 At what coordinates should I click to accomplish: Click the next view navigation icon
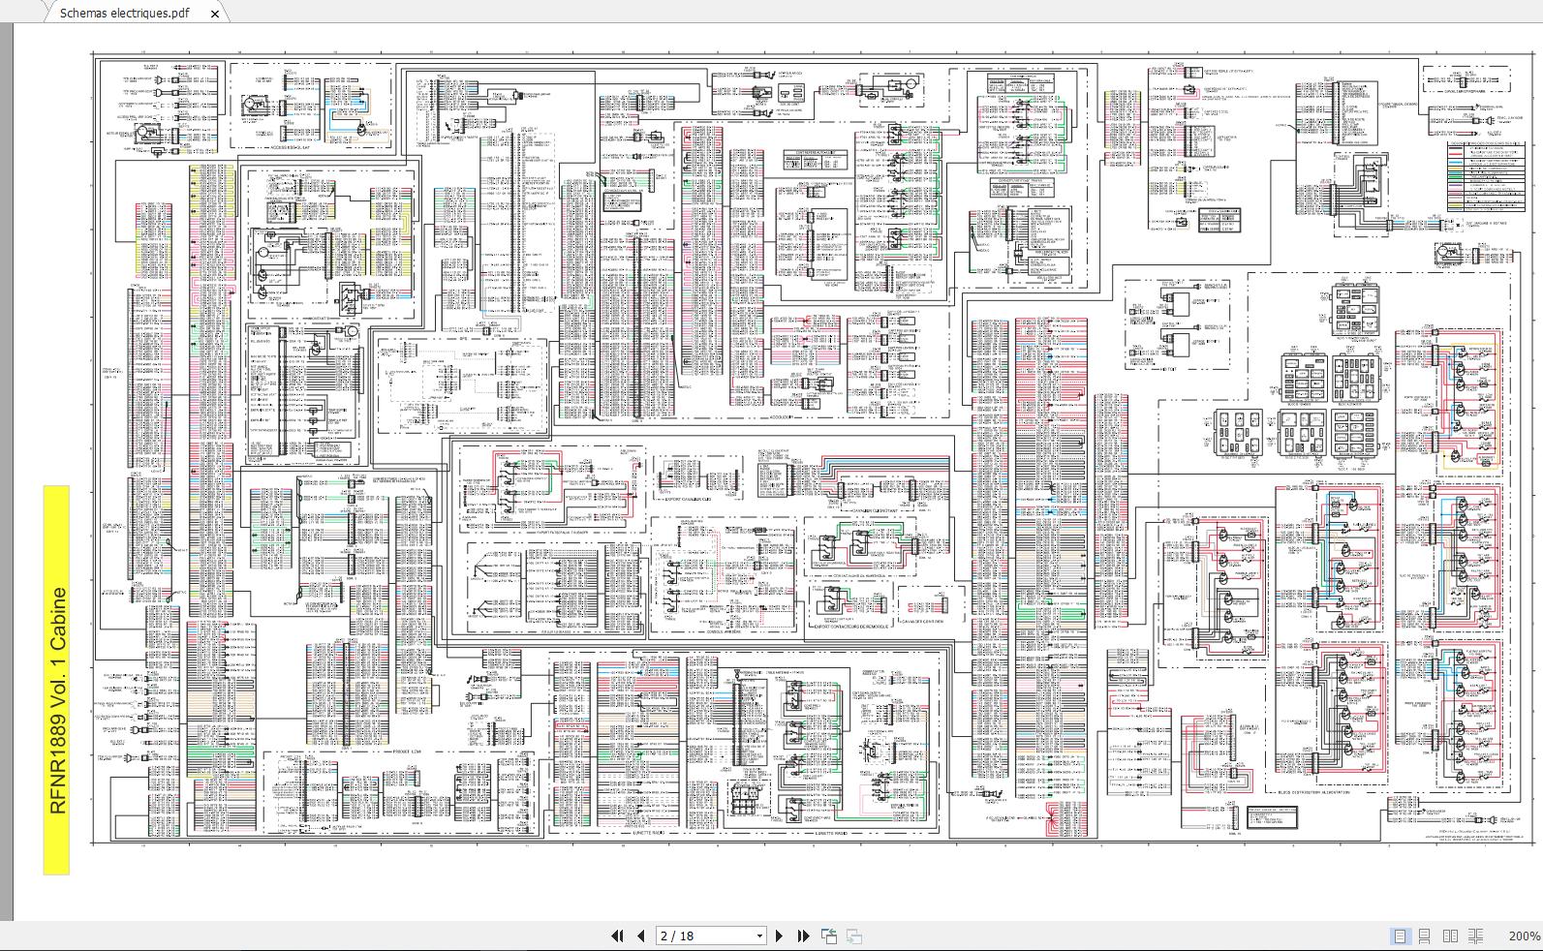point(854,936)
